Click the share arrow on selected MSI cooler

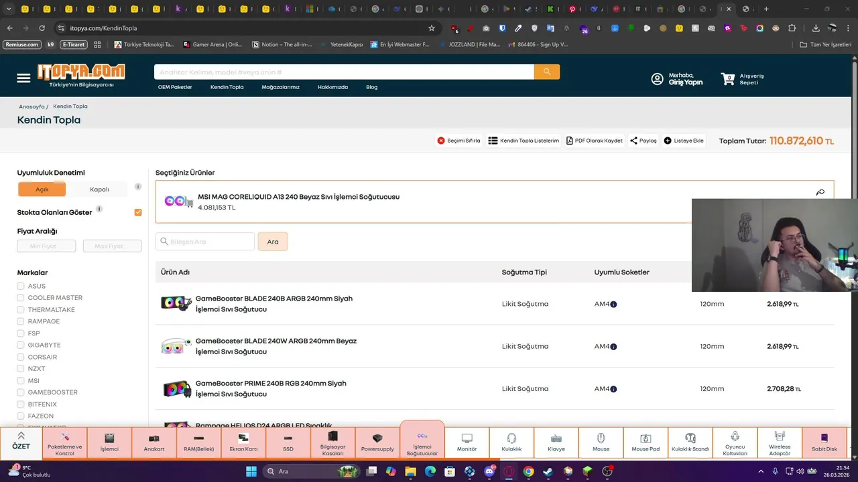(820, 192)
